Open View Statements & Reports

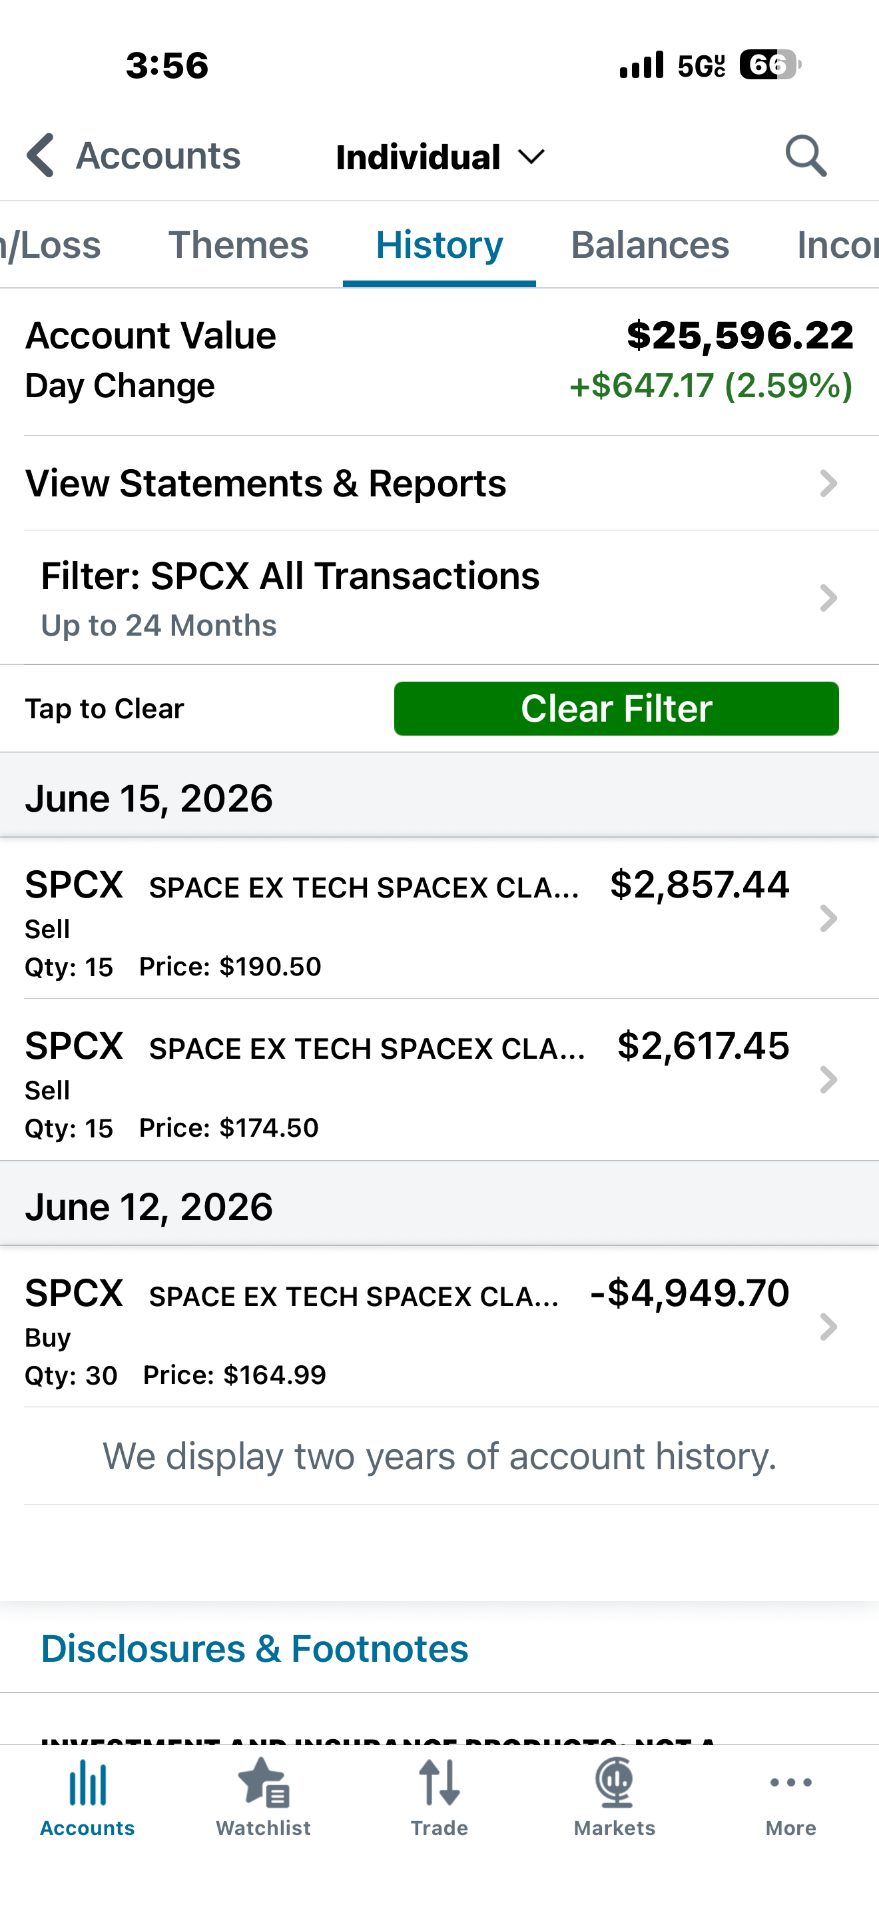tap(439, 483)
